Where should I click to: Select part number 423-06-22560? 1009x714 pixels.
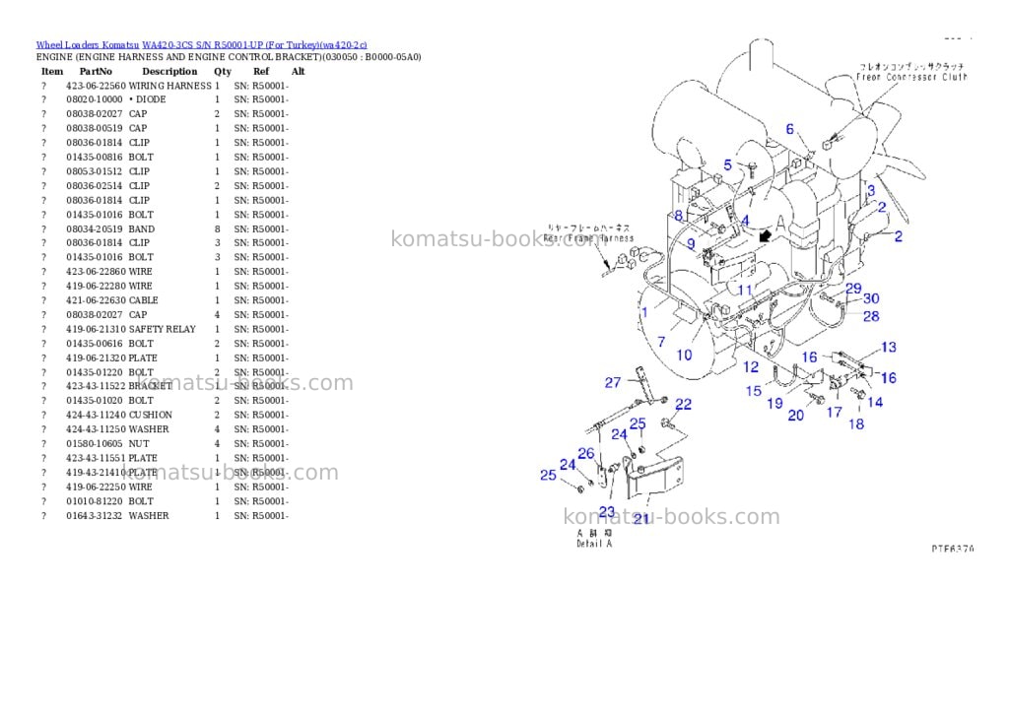[x=96, y=86]
